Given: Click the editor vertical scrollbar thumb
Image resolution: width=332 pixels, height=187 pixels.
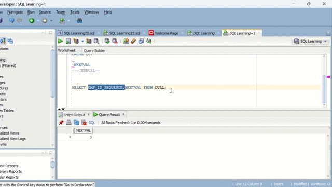Looking at the screenshot, I should [x=324, y=89].
